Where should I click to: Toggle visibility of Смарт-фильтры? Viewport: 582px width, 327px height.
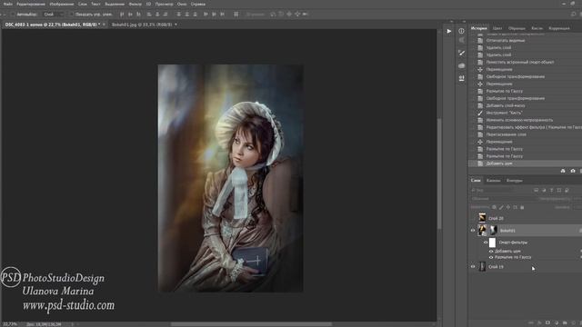coord(486,243)
